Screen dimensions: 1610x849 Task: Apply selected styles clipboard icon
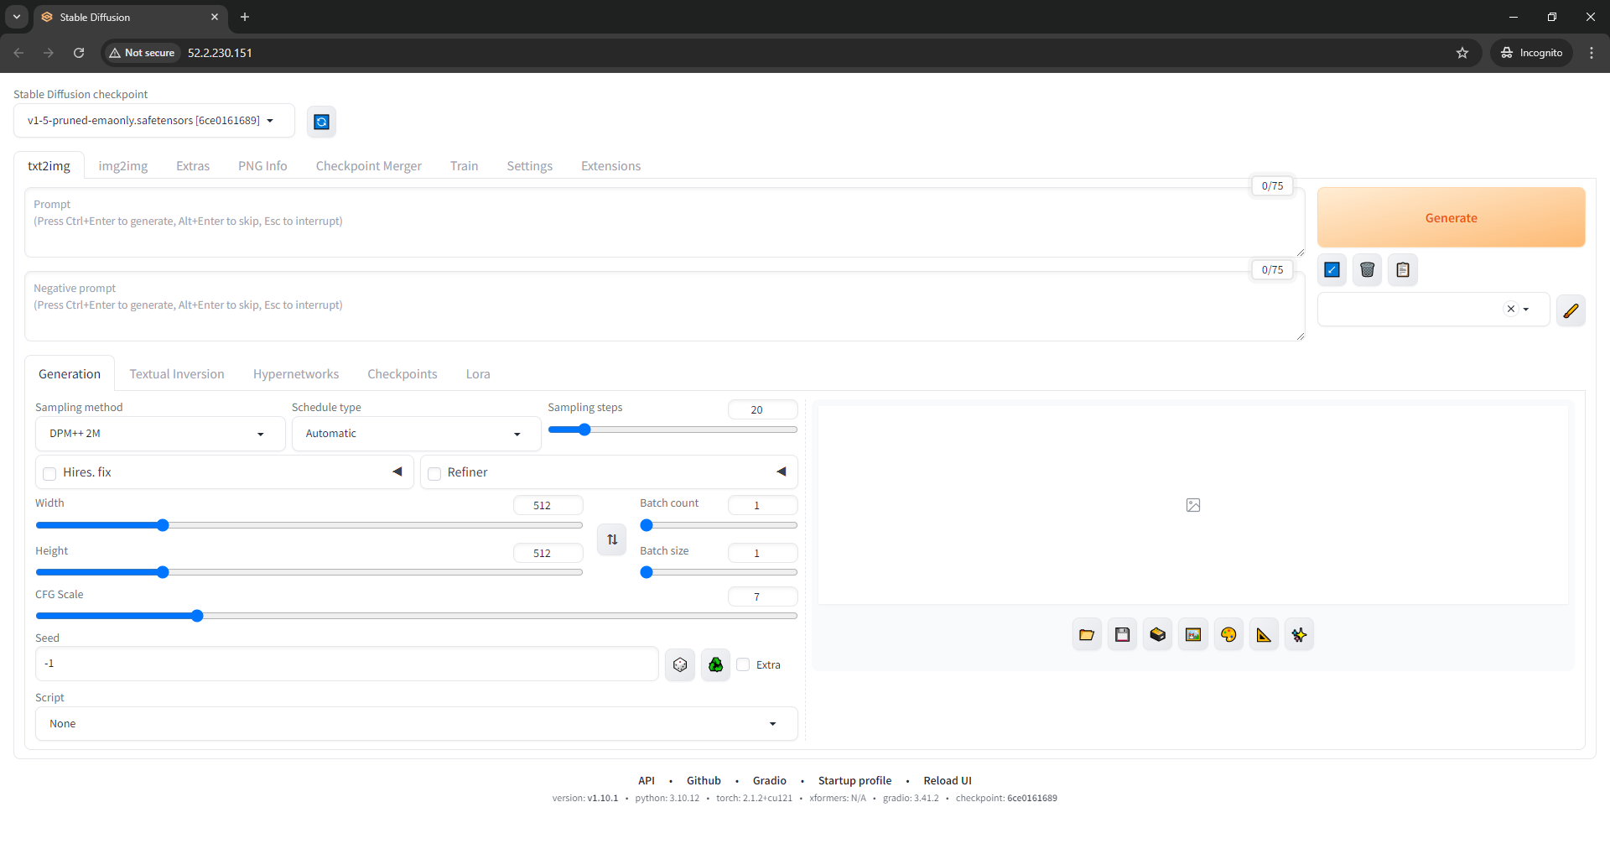pos(1403,270)
